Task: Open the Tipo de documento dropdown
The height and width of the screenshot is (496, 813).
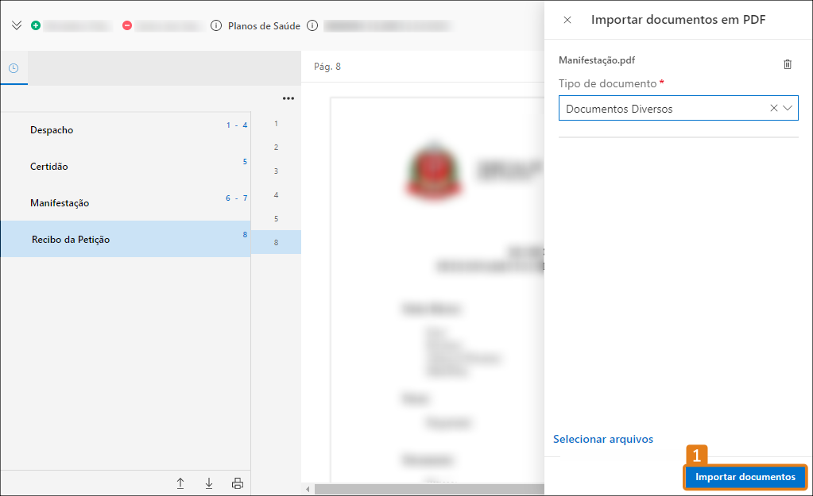Action: click(788, 108)
